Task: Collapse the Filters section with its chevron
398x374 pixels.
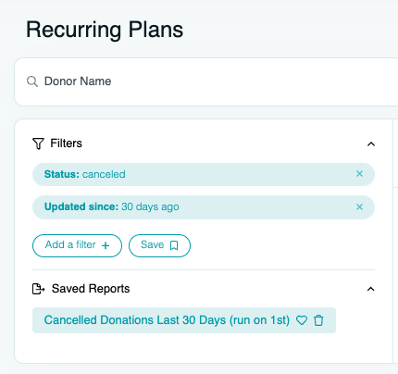Action: point(371,144)
